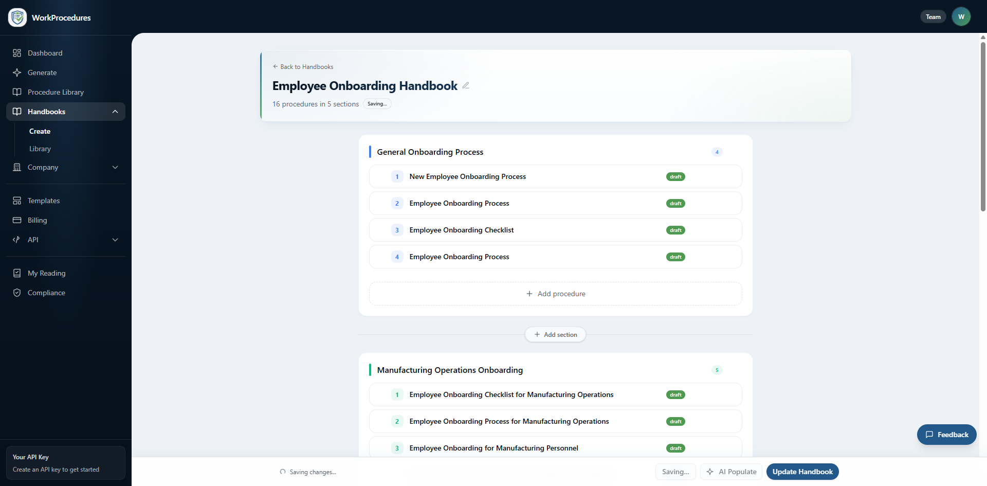Click the Compliance shield icon
Viewport: 987px width, 486px height.
pyautogui.click(x=17, y=293)
